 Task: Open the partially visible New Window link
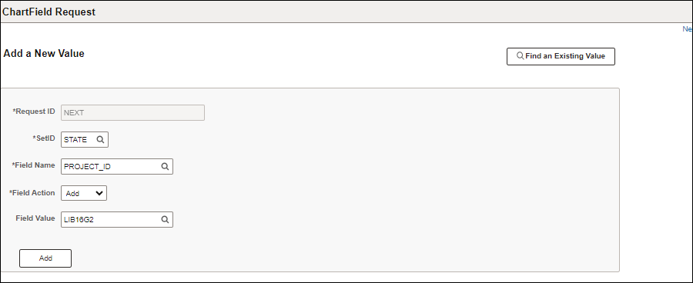(688, 28)
